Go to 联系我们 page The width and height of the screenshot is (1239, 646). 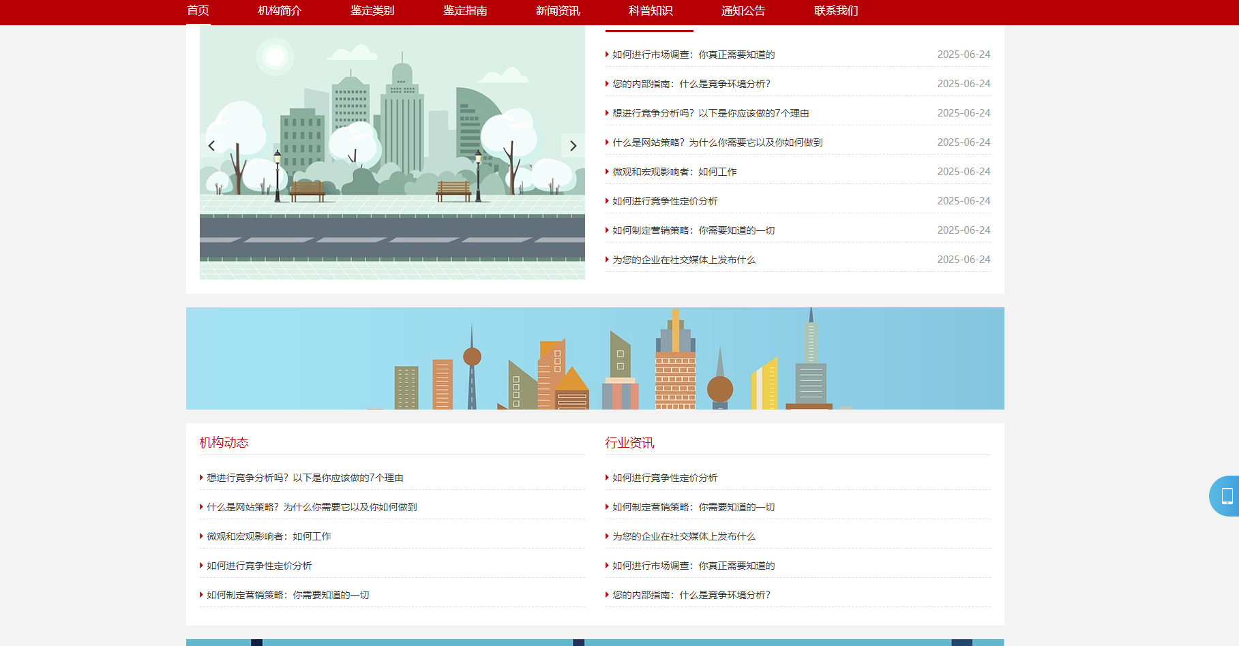(x=836, y=11)
